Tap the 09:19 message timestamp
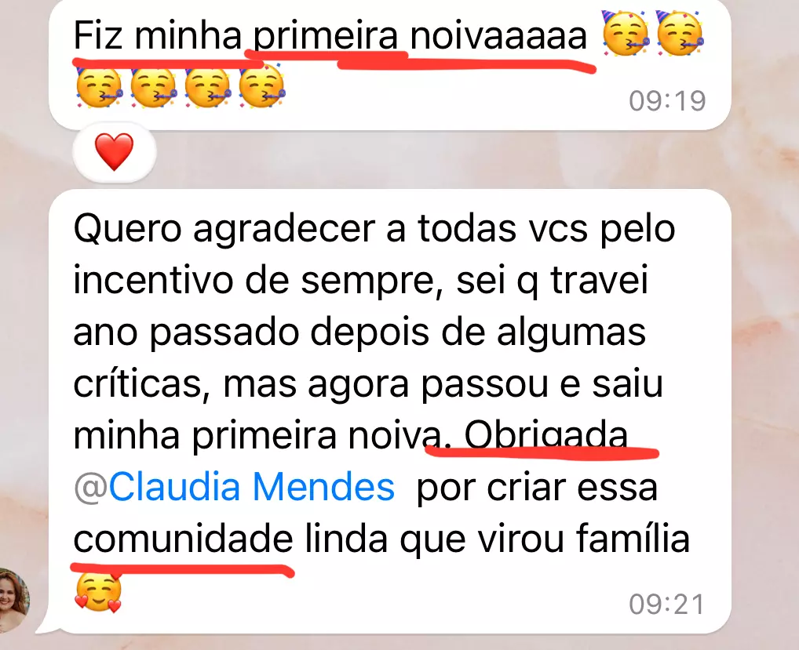Viewport: 799px width, 650px height. pyautogui.click(x=667, y=101)
